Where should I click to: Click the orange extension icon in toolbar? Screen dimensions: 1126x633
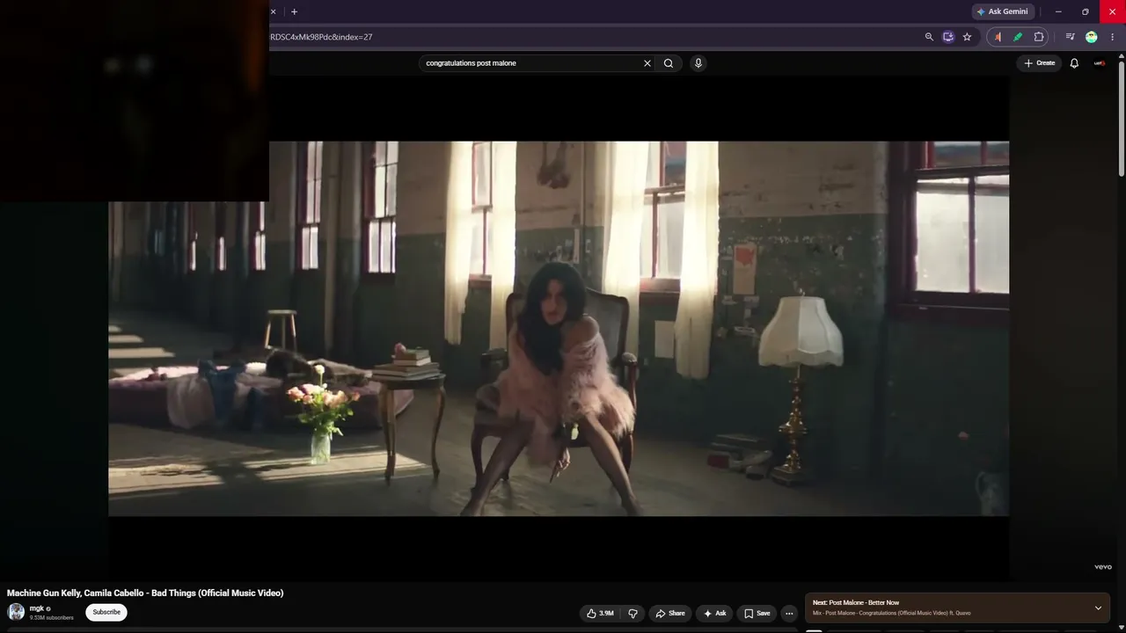tap(998, 37)
